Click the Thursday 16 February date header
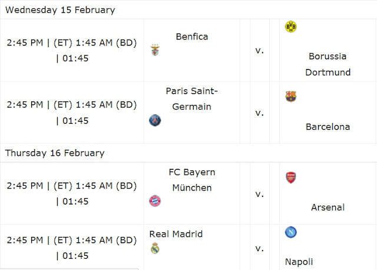This screenshot has width=377, height=270. (55, 153)
